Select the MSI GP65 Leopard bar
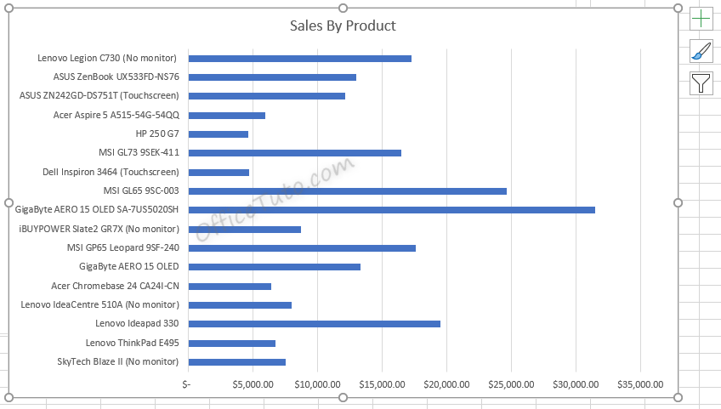The height and width of the screenshot is (409, 721). coord(302,248)
